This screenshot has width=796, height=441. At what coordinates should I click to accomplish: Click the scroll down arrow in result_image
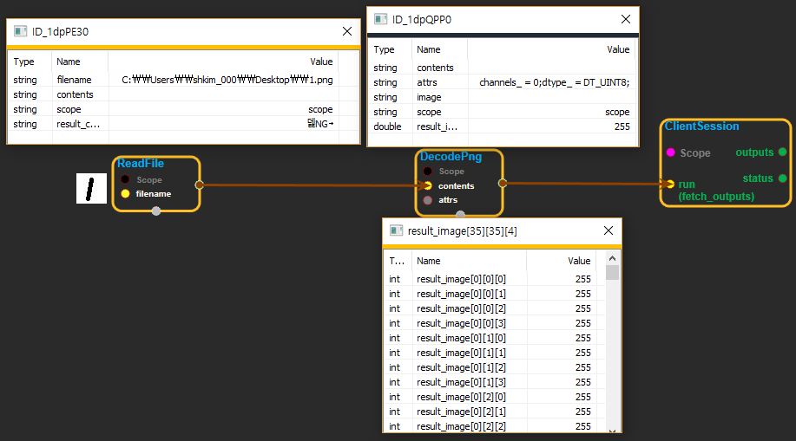pyautogui.click(x=612, y=430)
